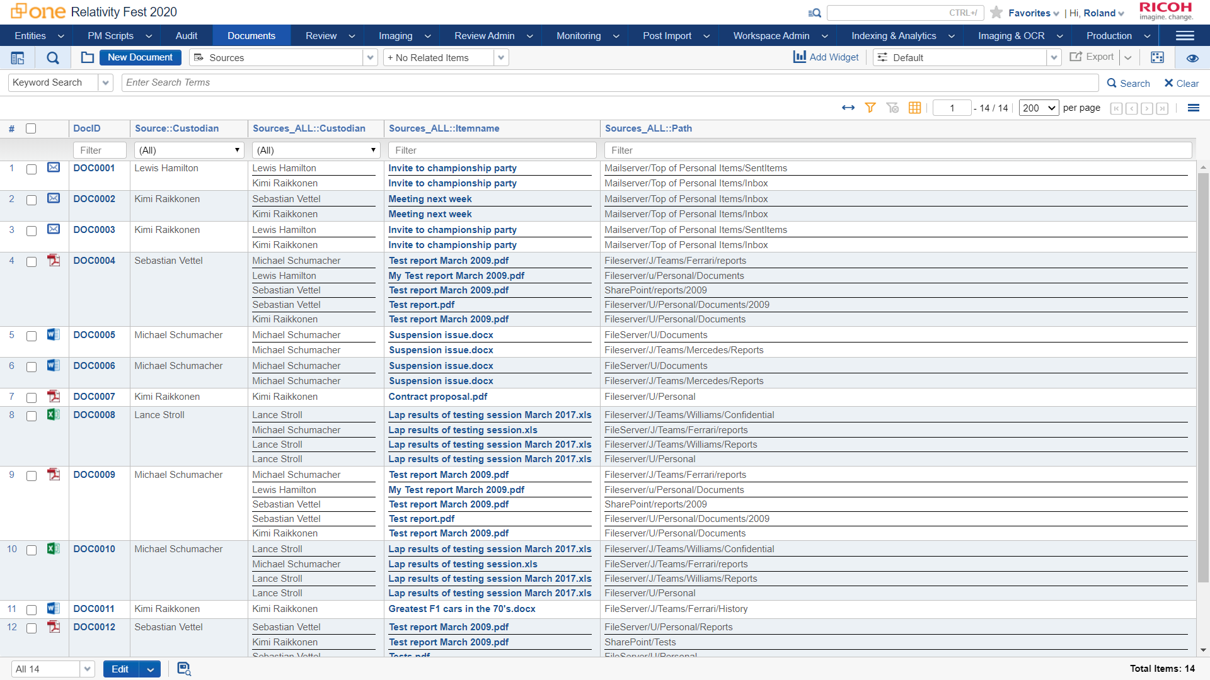This screenshot has width=1210, height=680.
Task: Open Excel icon for DOC0008
Action: click(x=54, y=414)
